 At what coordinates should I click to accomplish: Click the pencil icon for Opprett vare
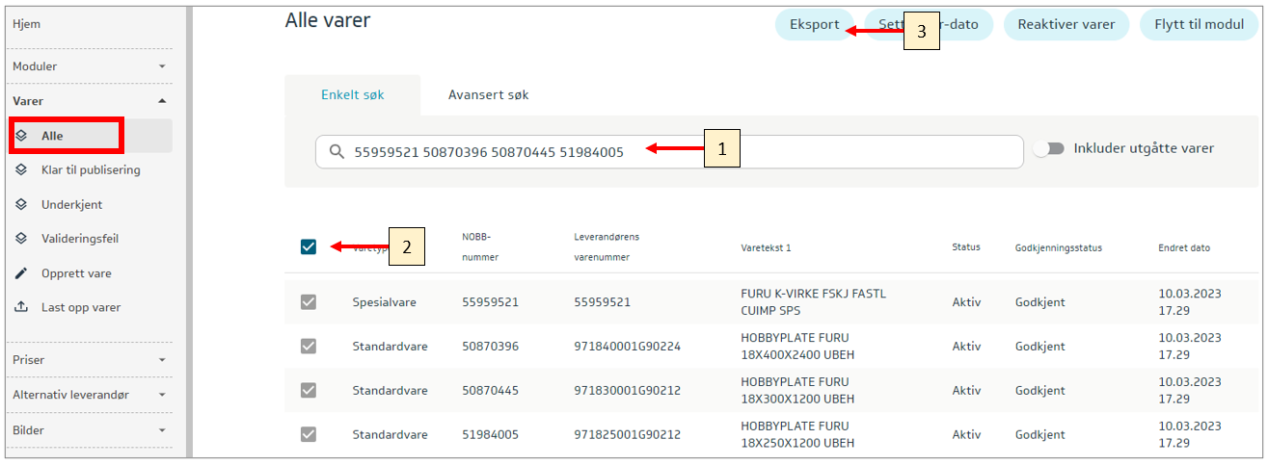[x=22, y=273]
